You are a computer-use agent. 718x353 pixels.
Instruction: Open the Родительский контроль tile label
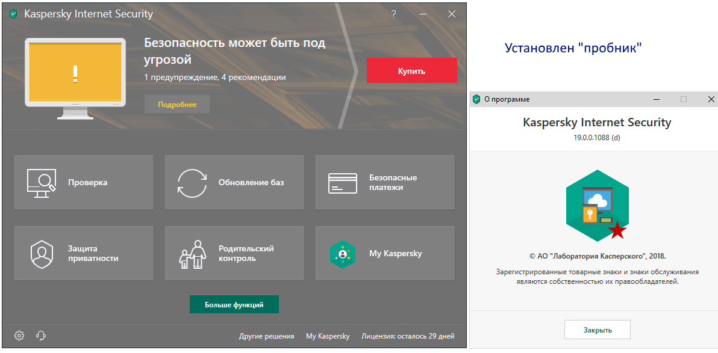(246, 253)
